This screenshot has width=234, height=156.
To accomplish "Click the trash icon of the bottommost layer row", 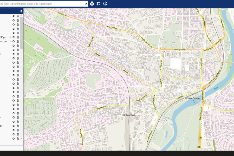I will 18,139.
